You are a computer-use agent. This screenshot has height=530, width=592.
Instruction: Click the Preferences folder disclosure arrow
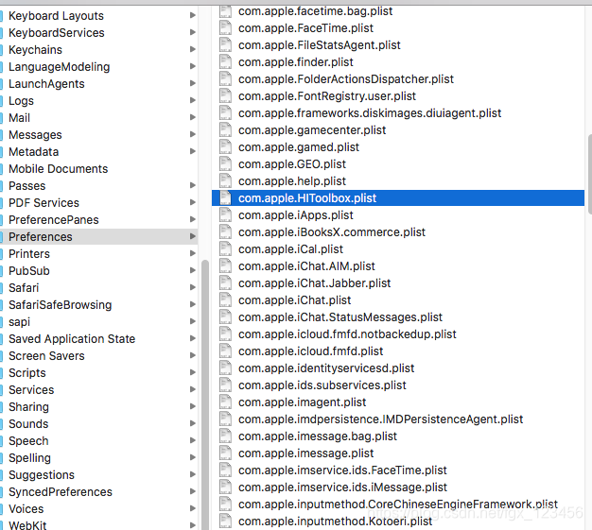pyautogui.click(x=193, y=236)
